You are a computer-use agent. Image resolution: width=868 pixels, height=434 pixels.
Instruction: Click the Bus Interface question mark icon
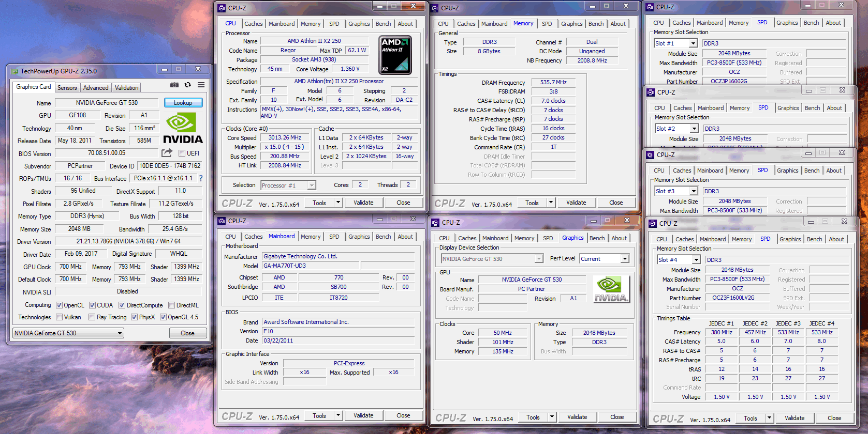click(x=201, y=178)
